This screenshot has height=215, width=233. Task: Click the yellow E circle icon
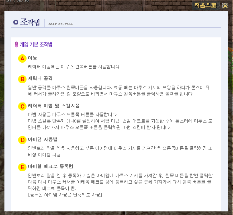point(22,167)
